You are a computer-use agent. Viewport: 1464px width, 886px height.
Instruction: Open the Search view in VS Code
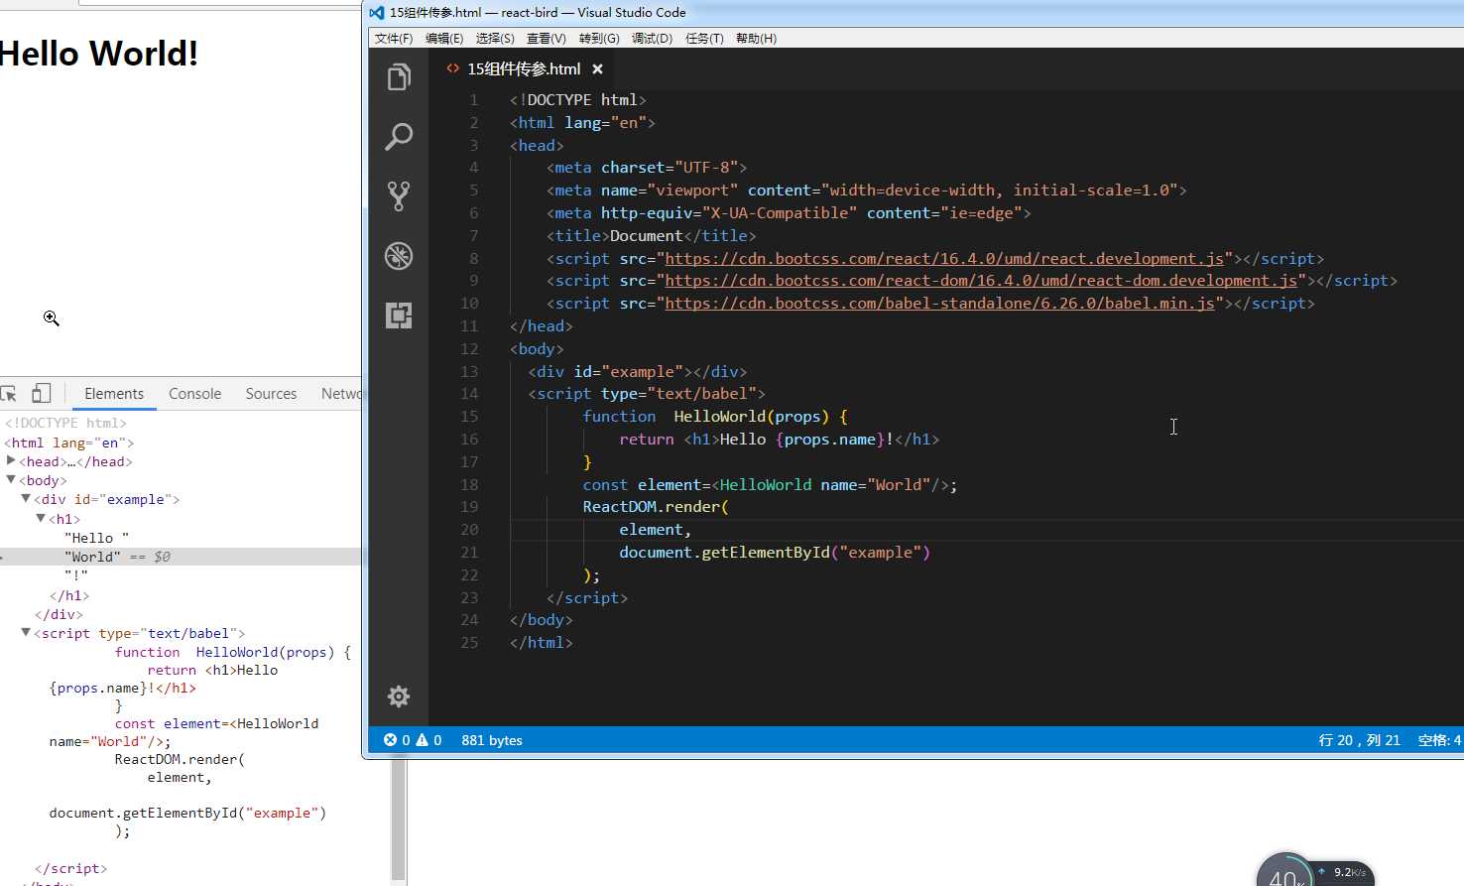tap(399, 137)
